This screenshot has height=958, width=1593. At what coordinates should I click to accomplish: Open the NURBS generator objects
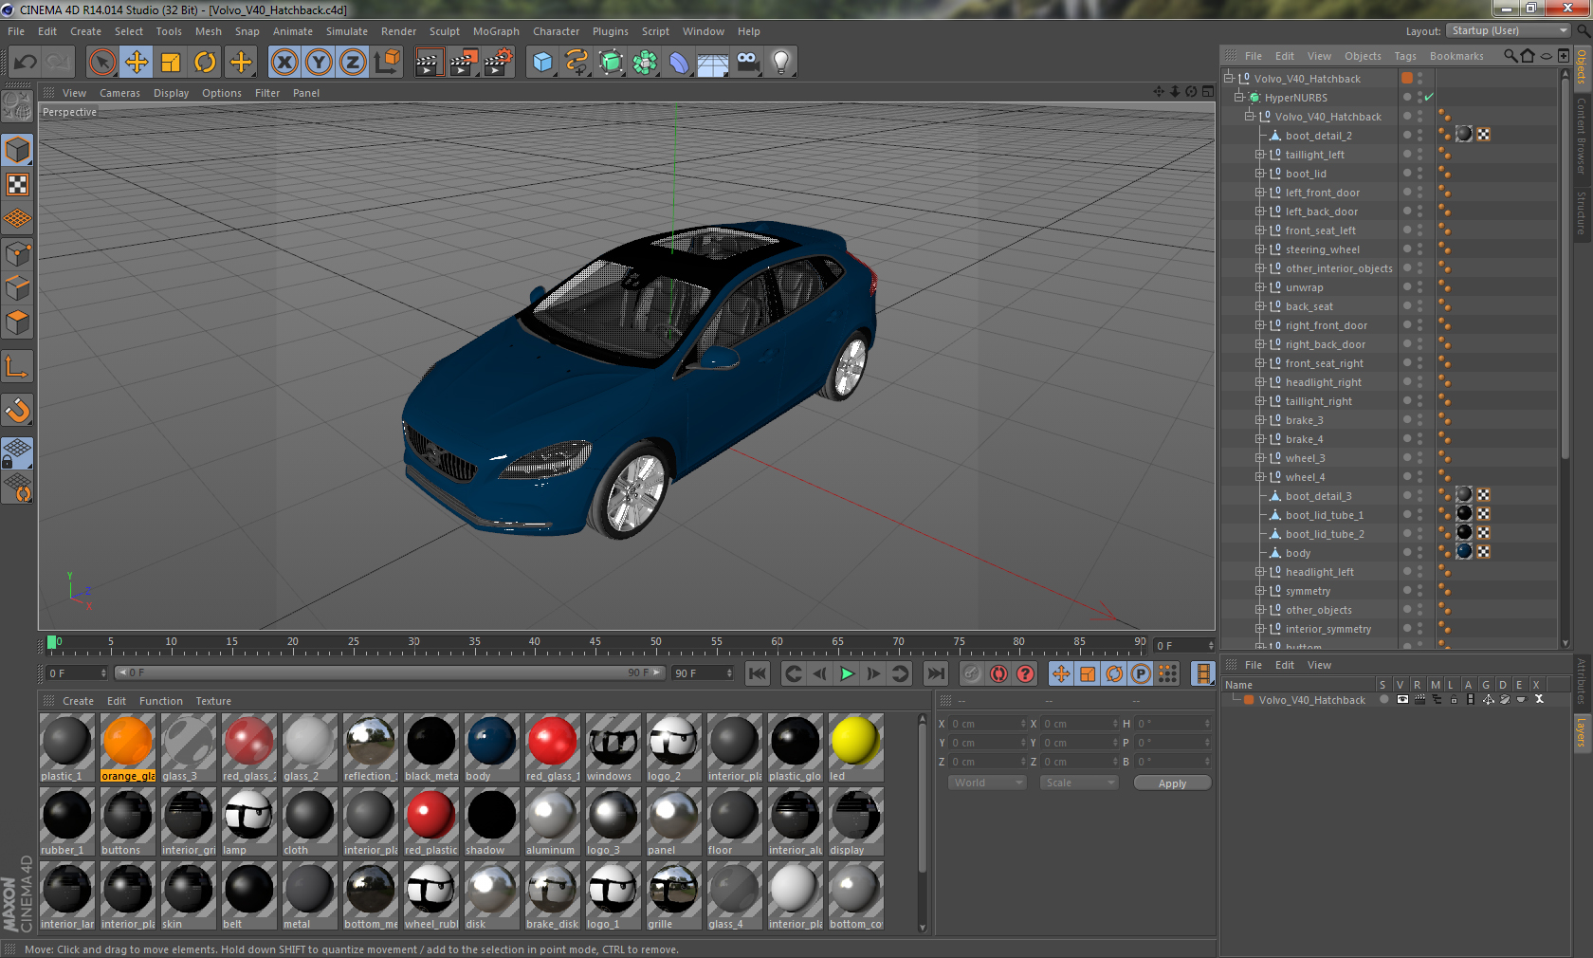(x=611, y=63)
